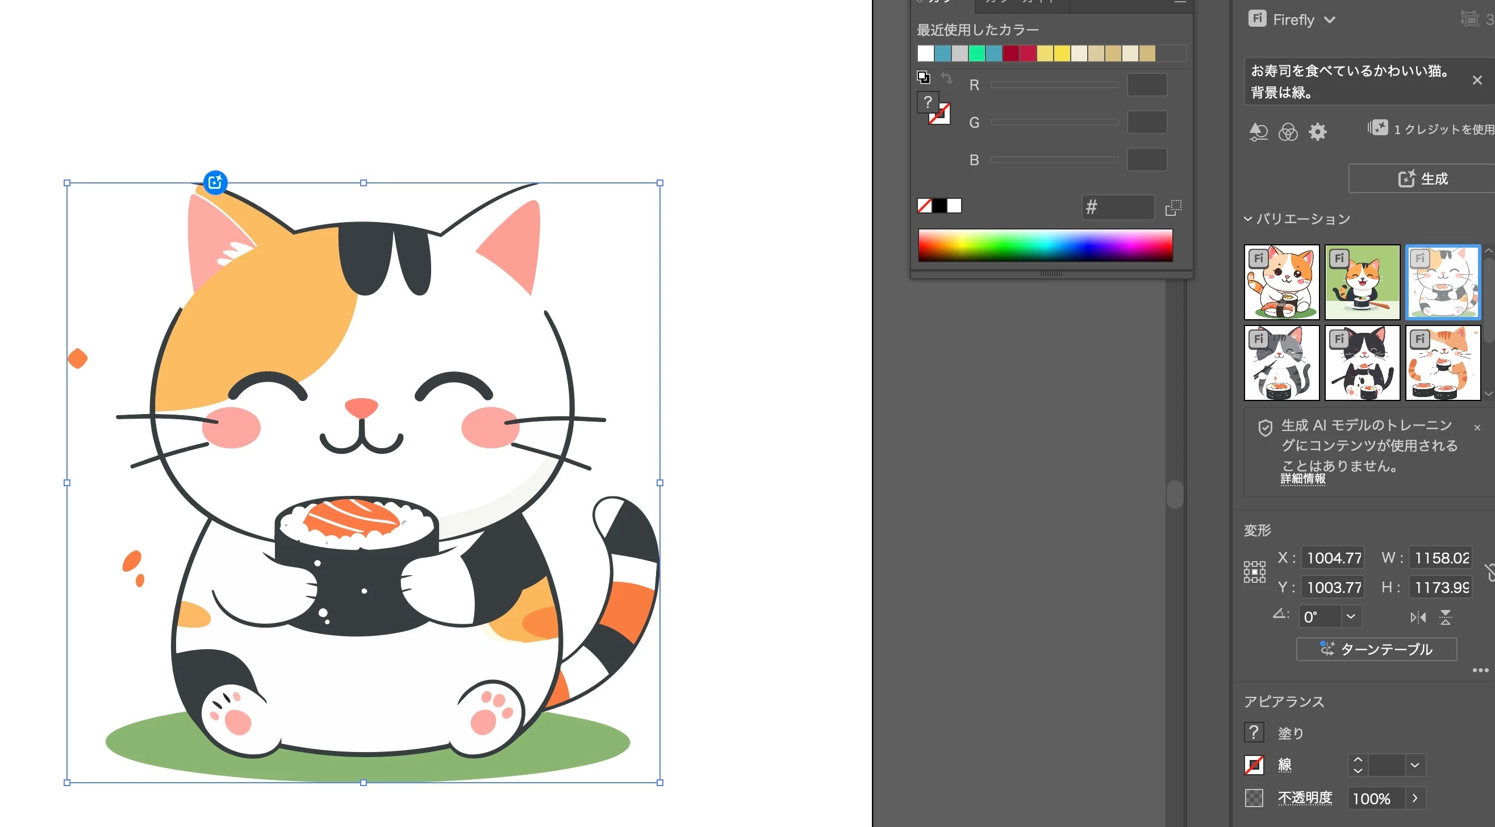Click the generative badge on the artwork bounding box
This screenshot has width=1495, height=827.
click(215, 182)
